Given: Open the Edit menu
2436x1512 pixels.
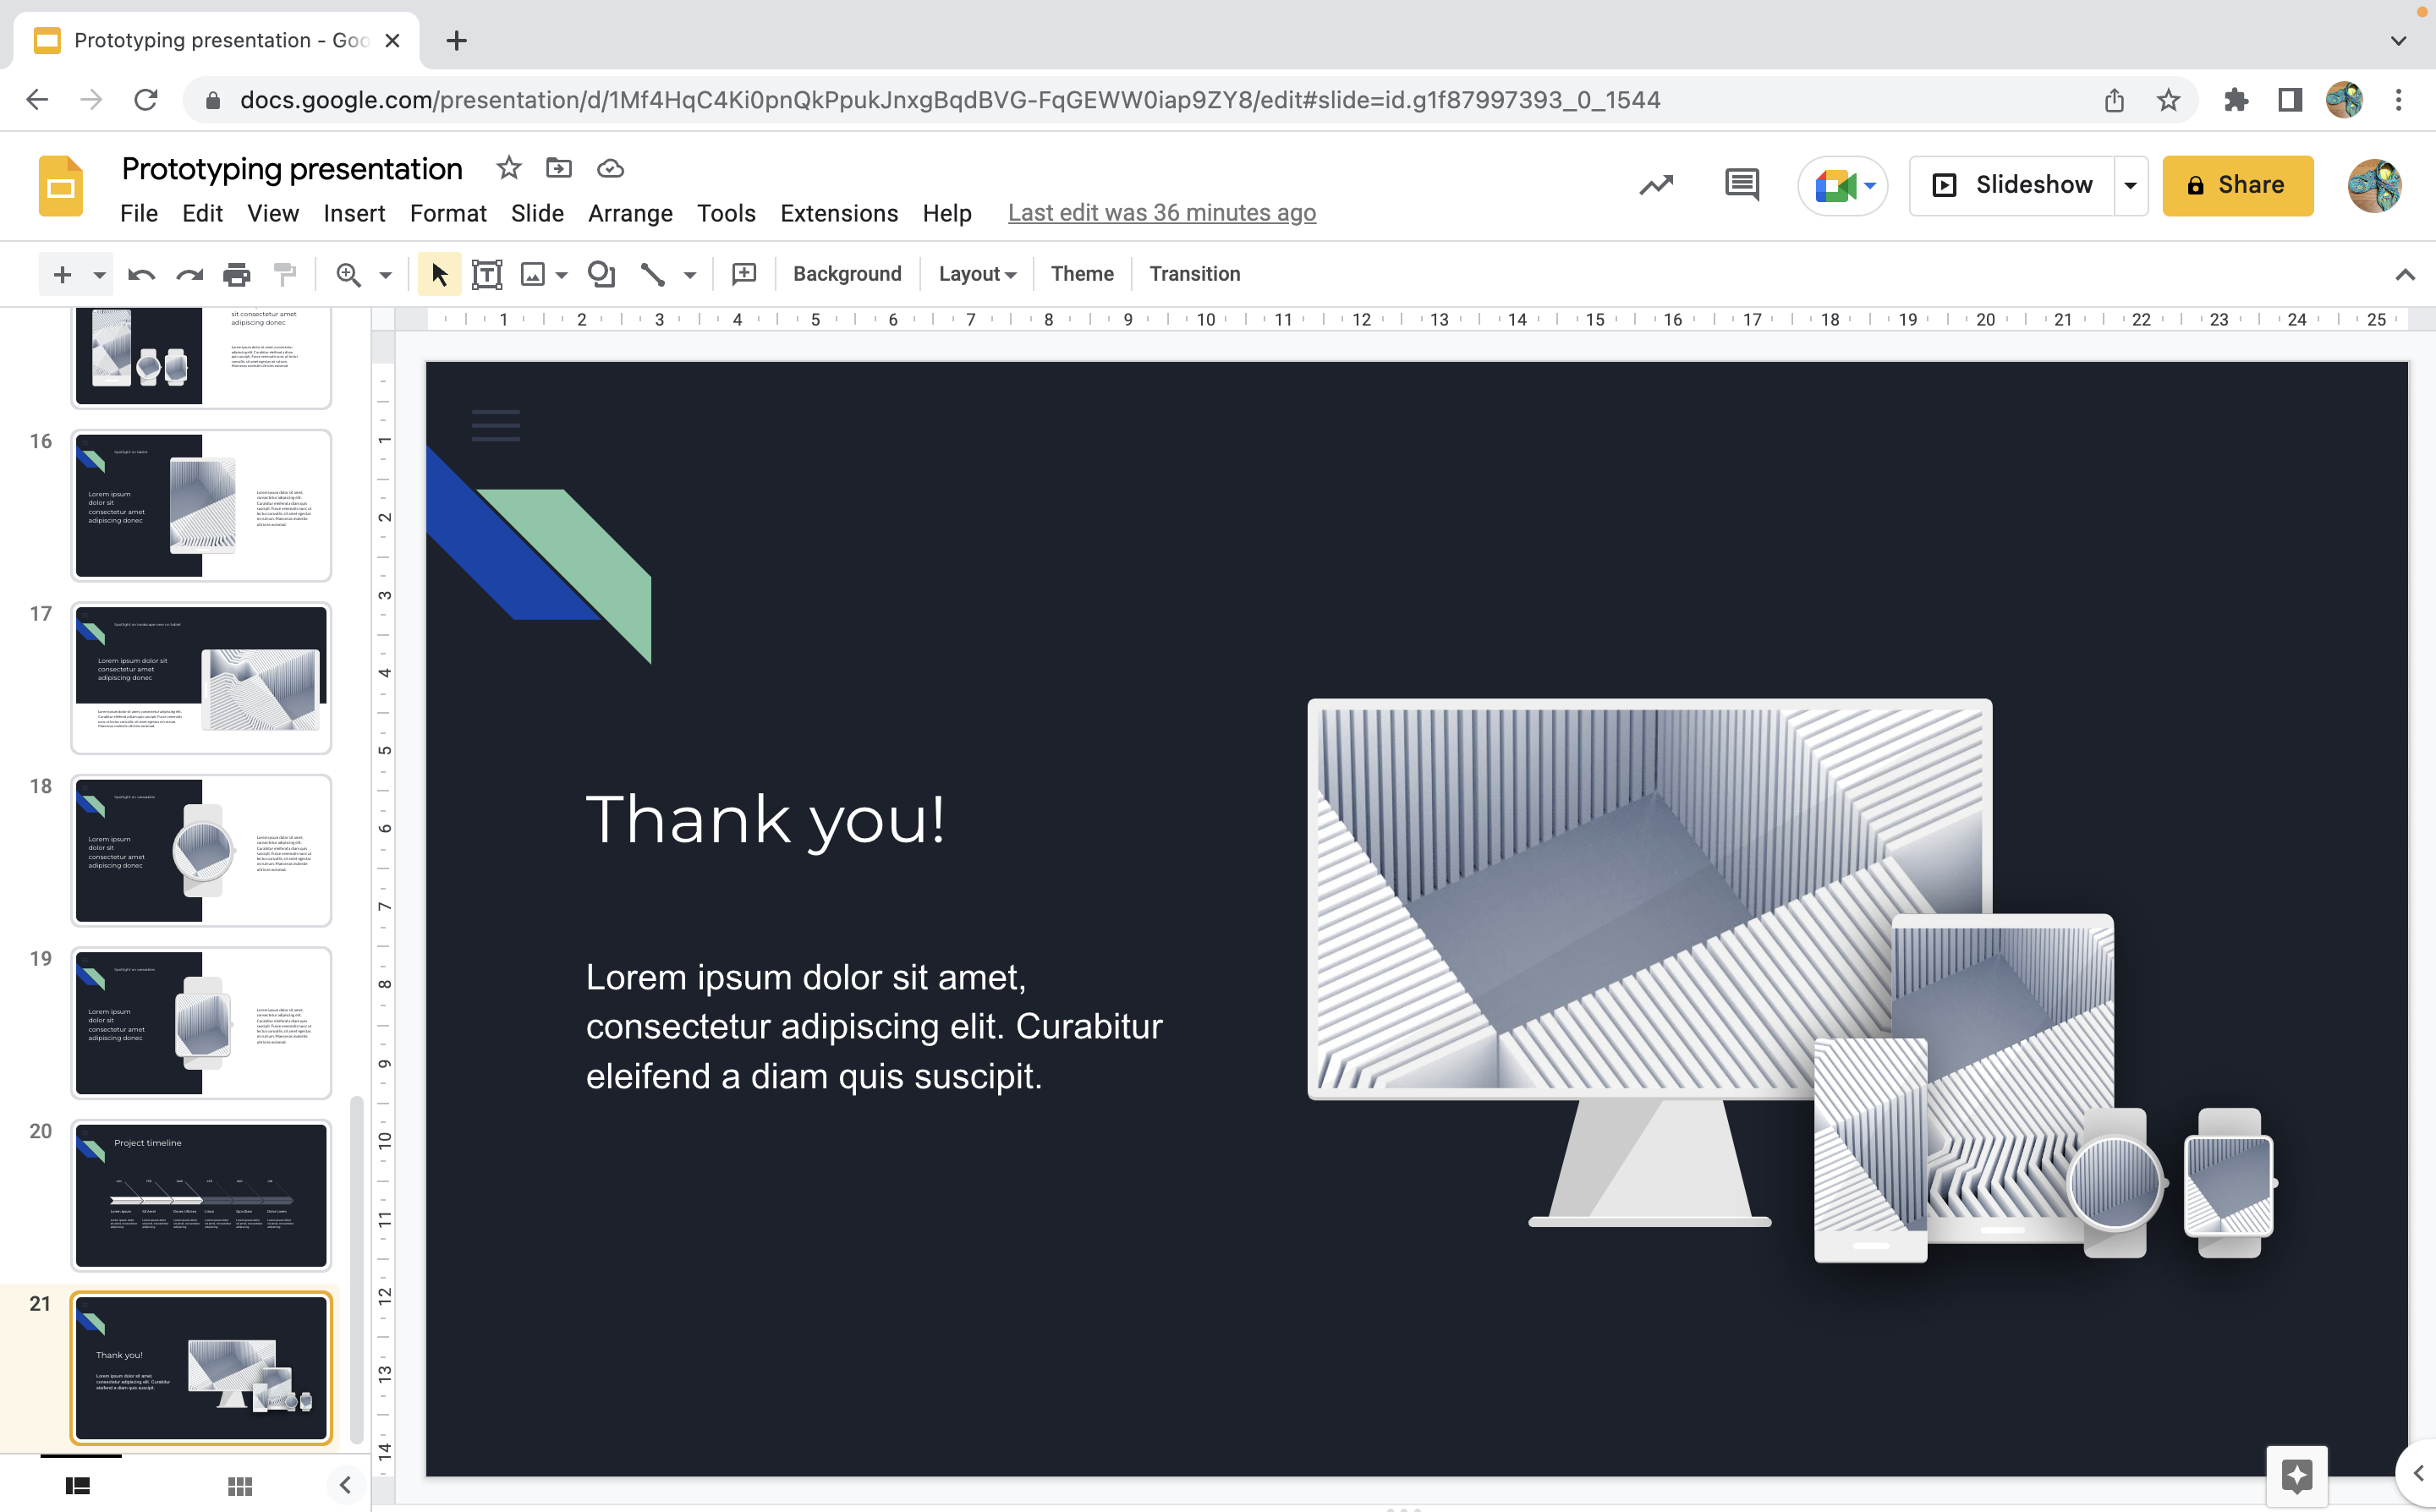Looking at the screenshot, I should click(202, 213).
